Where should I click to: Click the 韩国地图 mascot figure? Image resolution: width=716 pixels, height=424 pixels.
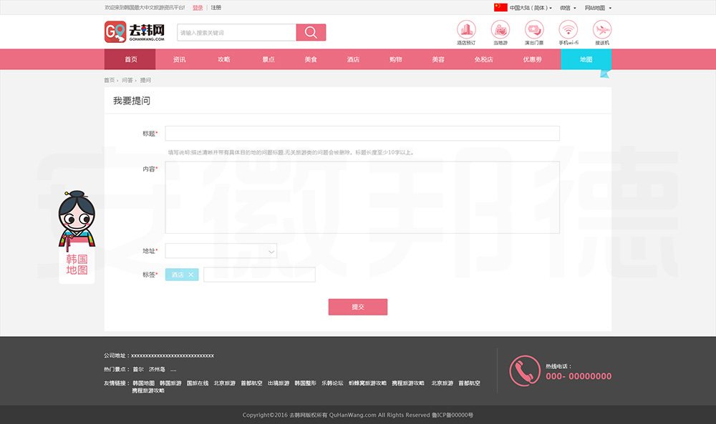[76, 236]
